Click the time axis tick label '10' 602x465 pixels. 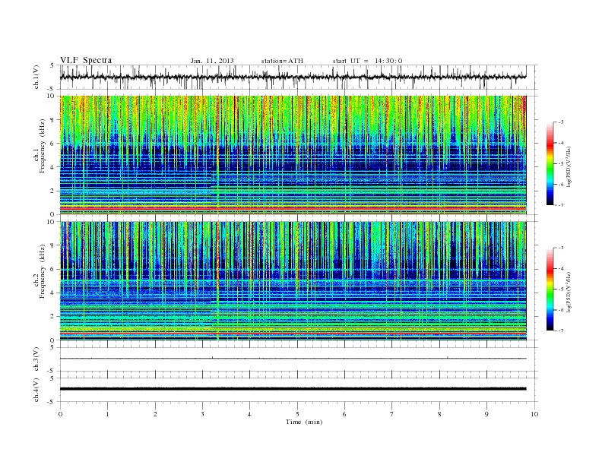coord(534,414)
